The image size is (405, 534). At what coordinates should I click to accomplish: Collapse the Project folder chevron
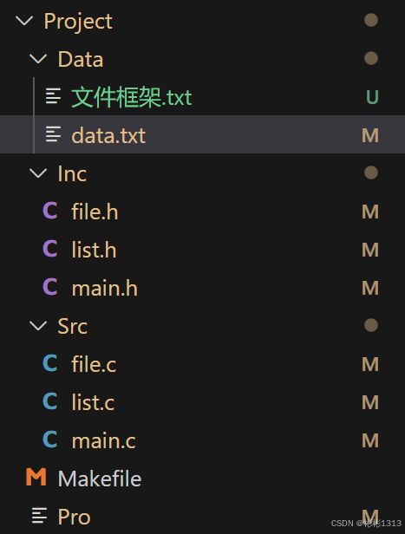[x=24, y=21]
